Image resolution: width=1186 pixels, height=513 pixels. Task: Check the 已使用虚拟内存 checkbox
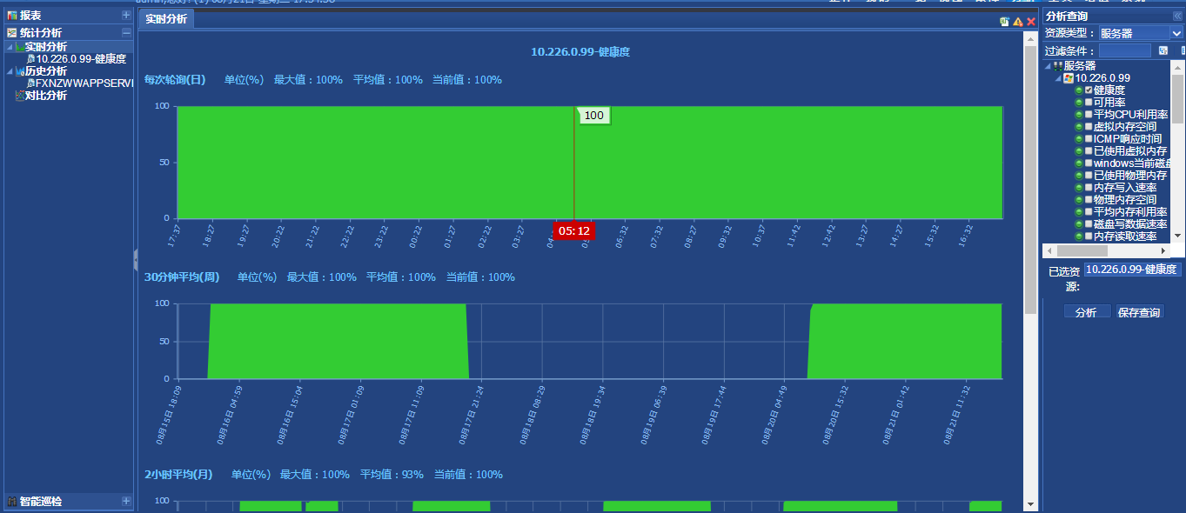pos(1089,150)
